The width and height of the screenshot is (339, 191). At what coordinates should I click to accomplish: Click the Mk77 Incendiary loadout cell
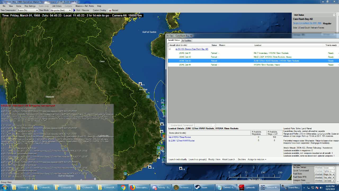click(271, 53)
